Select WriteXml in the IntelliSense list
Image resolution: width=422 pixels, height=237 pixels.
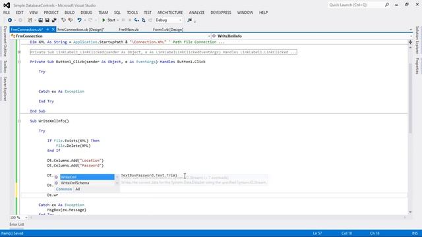86,177
